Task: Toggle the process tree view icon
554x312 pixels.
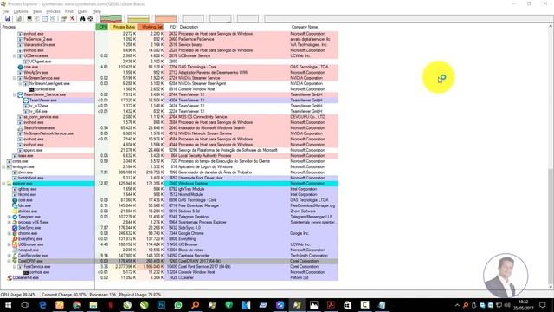Action: (37, 18)
